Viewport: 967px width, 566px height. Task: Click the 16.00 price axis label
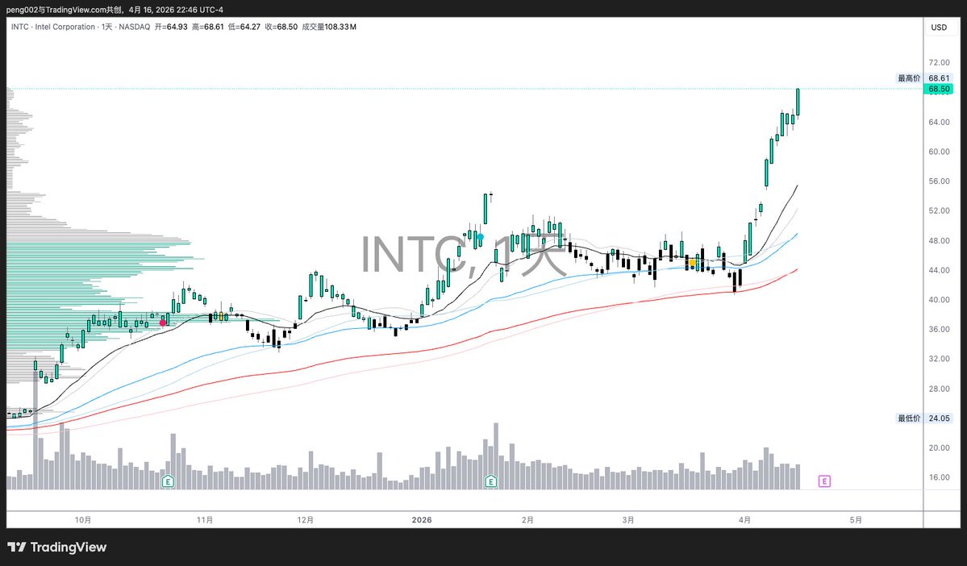[x=939, y=477]
